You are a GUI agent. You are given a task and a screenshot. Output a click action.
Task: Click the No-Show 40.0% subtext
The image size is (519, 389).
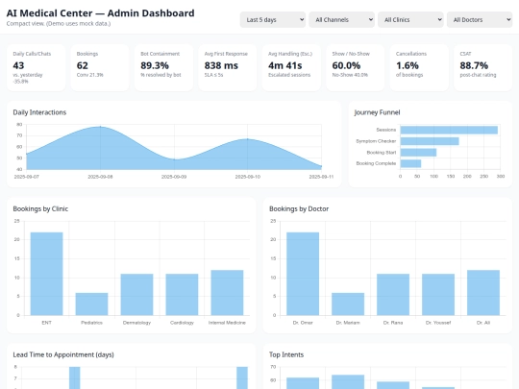pos(350,75)
